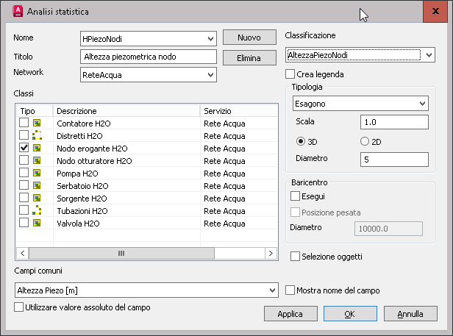The height and width of the screenshot is (336, 453).
Task: Click the Valvola H2O class icon
Action: [x=36, y=223]
